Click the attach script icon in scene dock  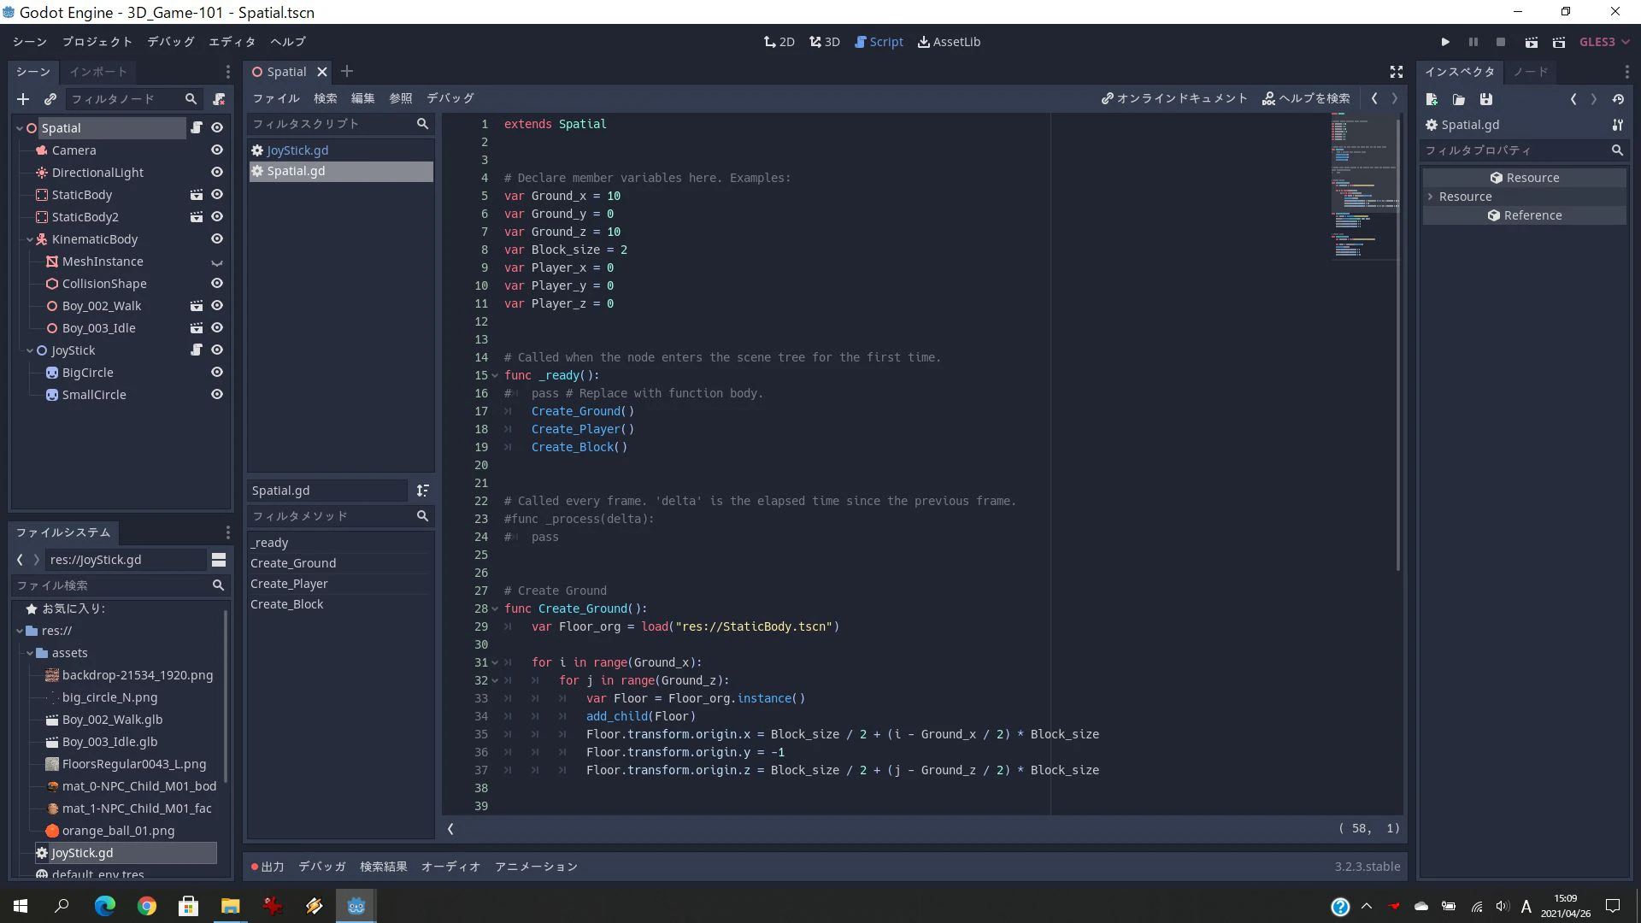219,99
